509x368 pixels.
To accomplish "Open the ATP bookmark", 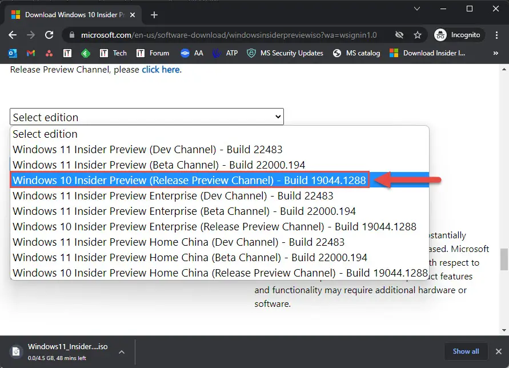I will [225, 53].
